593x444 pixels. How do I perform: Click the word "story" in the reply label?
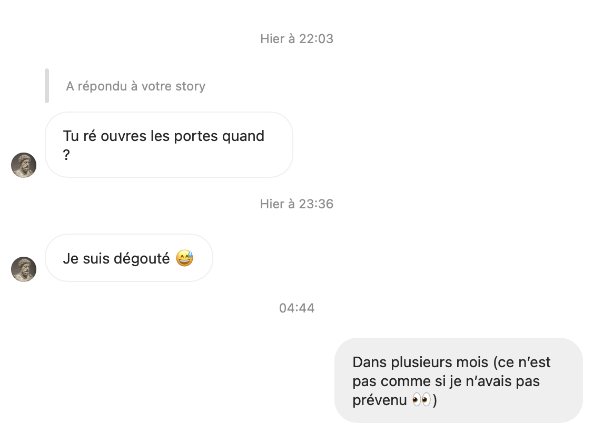click(189, 86)
